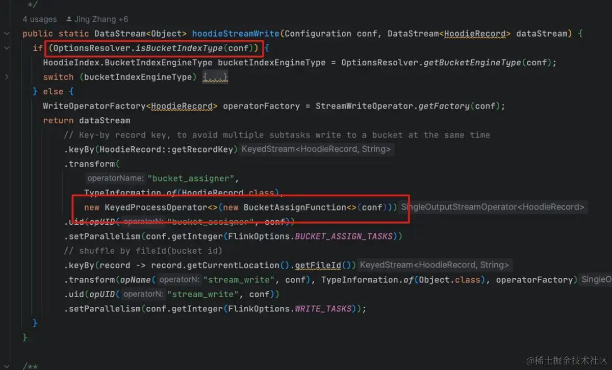Click the KeyedProcessOperator constructor
Image resolution: width=612 pixels, height=370 pixels.
click(x=156, y=207)
